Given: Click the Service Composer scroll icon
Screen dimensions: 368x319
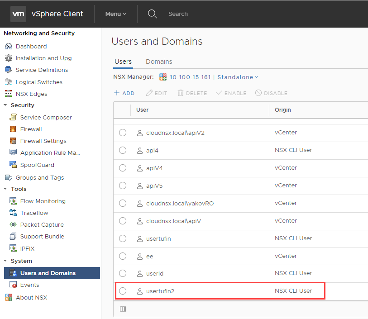Looking at the screenshot, I should pos(13,117).
